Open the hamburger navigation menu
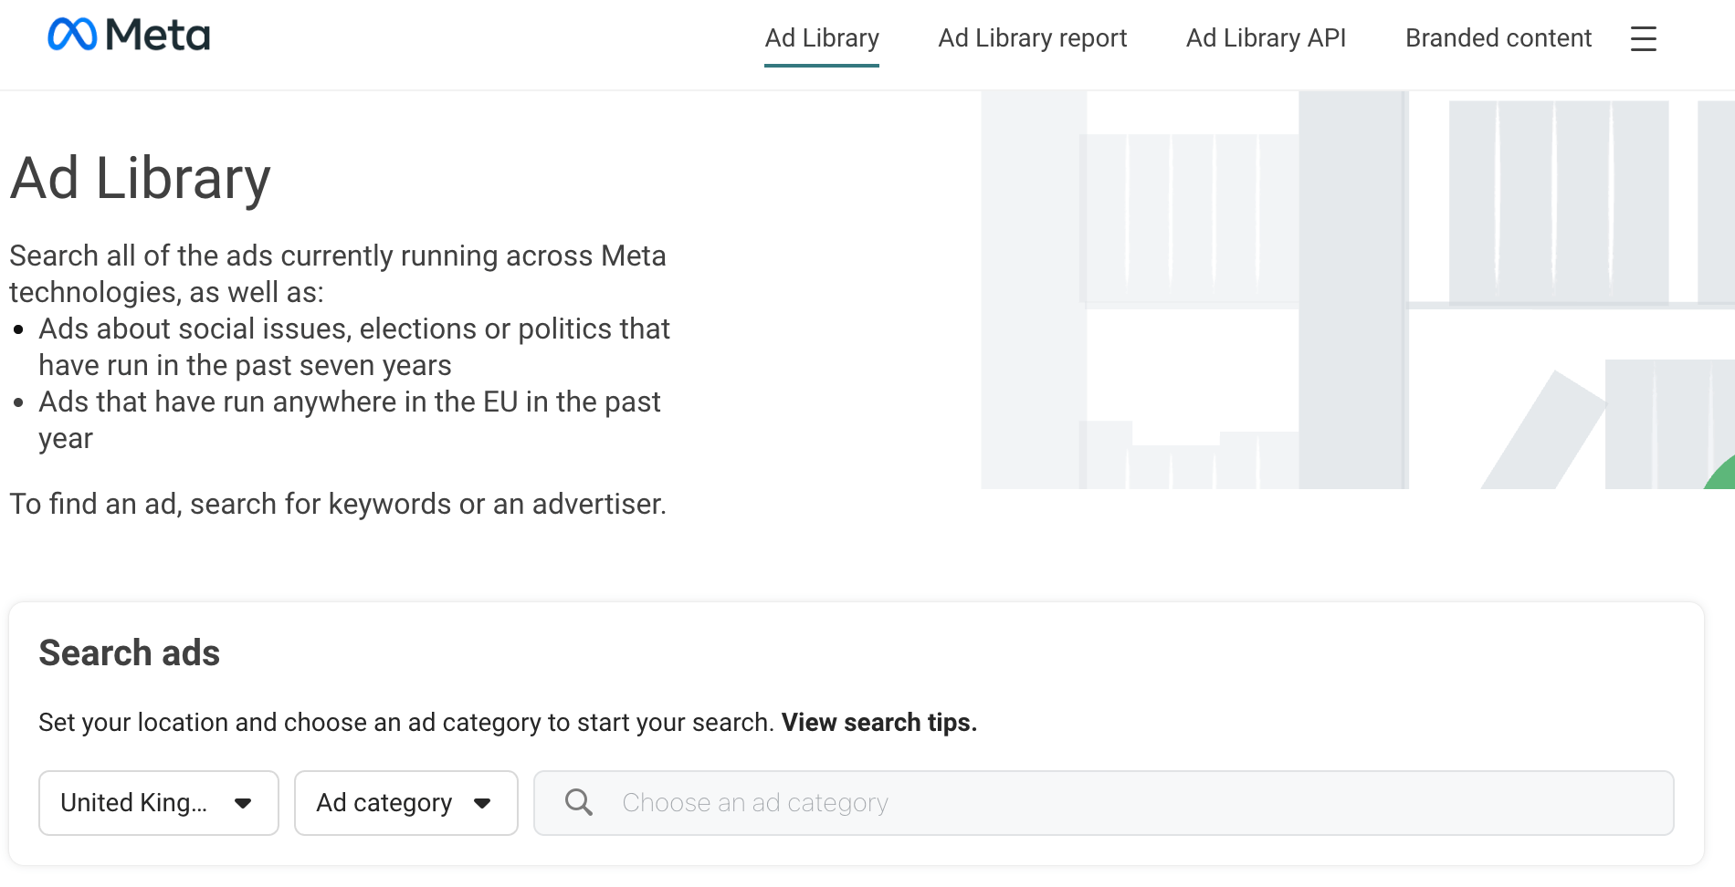 1643,40
